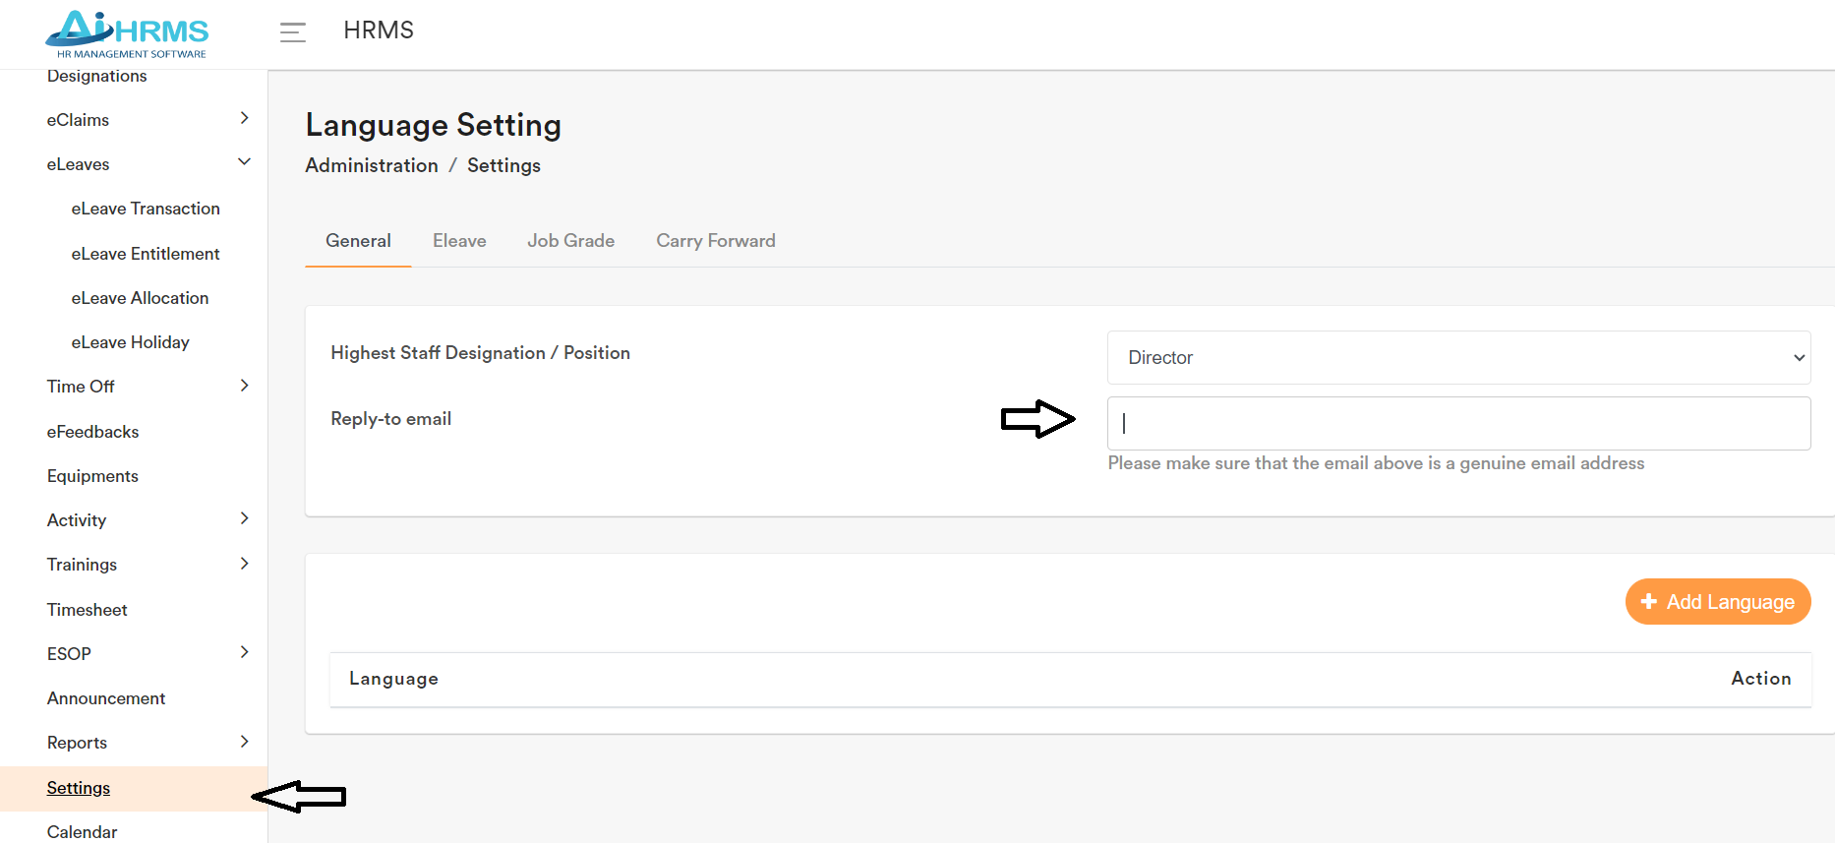Open the Carry Forward tab
The image size is (1835, 843).
pos(715,241)
